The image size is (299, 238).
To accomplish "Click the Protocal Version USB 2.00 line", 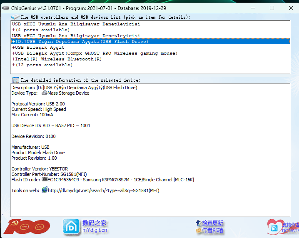I will [38, 104].
